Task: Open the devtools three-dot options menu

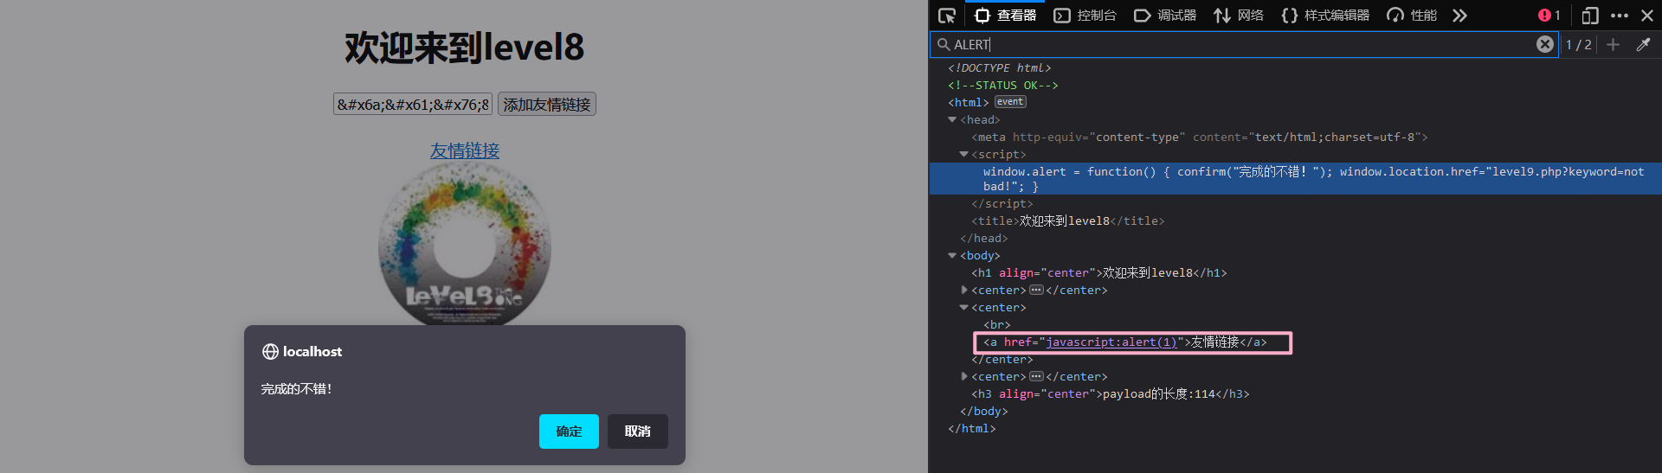Action: [1620, 16]
